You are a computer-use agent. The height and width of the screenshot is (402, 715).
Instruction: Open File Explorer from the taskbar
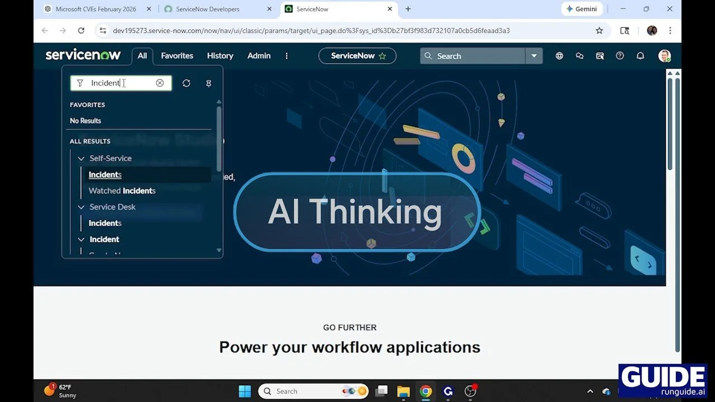[x=403, y=391]
